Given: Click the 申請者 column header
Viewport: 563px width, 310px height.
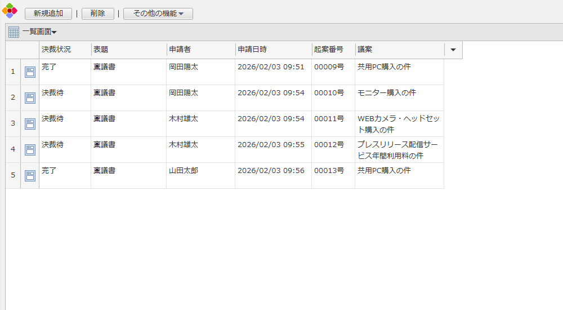Looking at the screenshot, I should pos(180,50).
